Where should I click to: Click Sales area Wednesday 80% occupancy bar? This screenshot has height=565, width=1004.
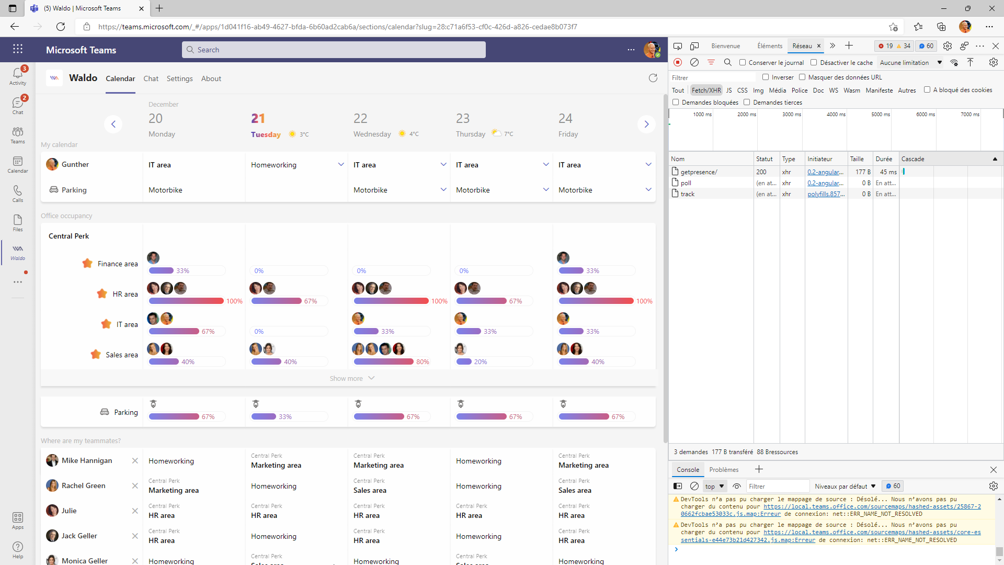[384, 361]
